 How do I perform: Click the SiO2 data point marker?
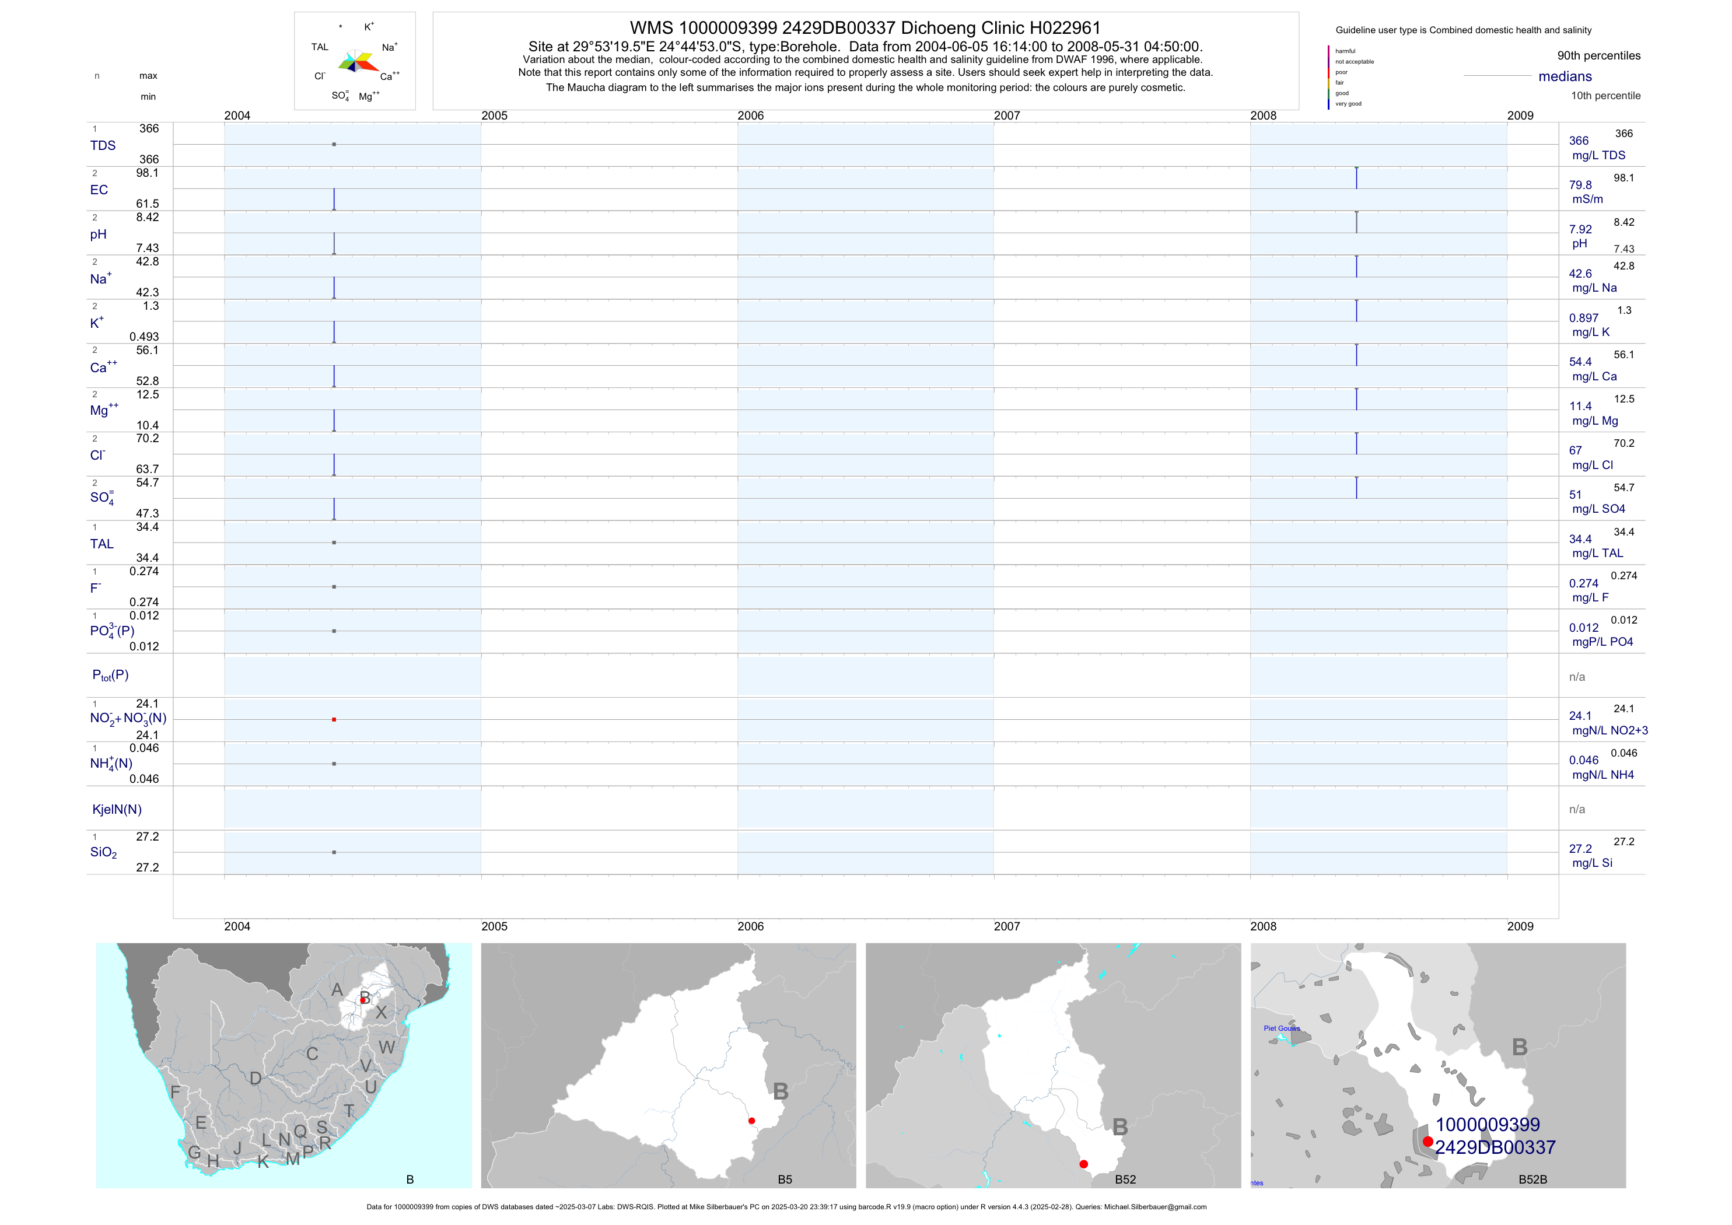point(334,852)
